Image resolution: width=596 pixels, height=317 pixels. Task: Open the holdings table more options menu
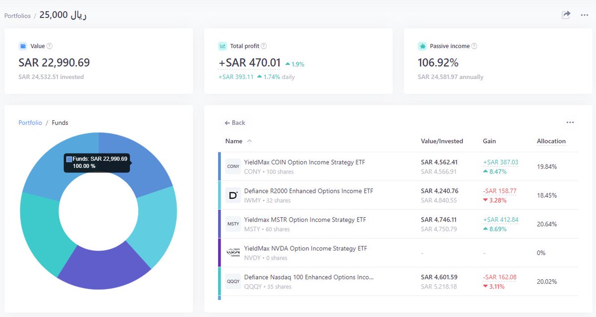click(x=570, y=122)
